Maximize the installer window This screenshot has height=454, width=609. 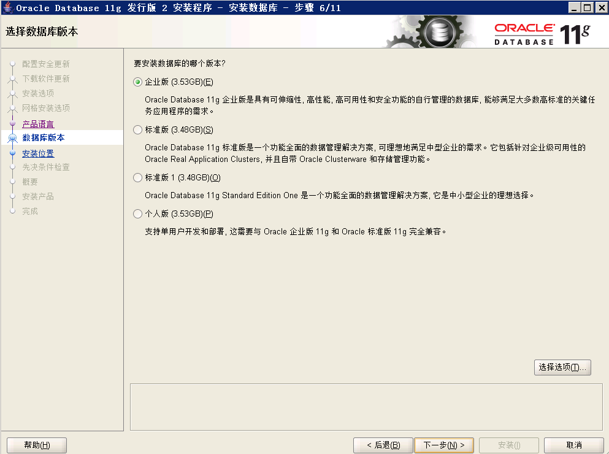(588, 7)
